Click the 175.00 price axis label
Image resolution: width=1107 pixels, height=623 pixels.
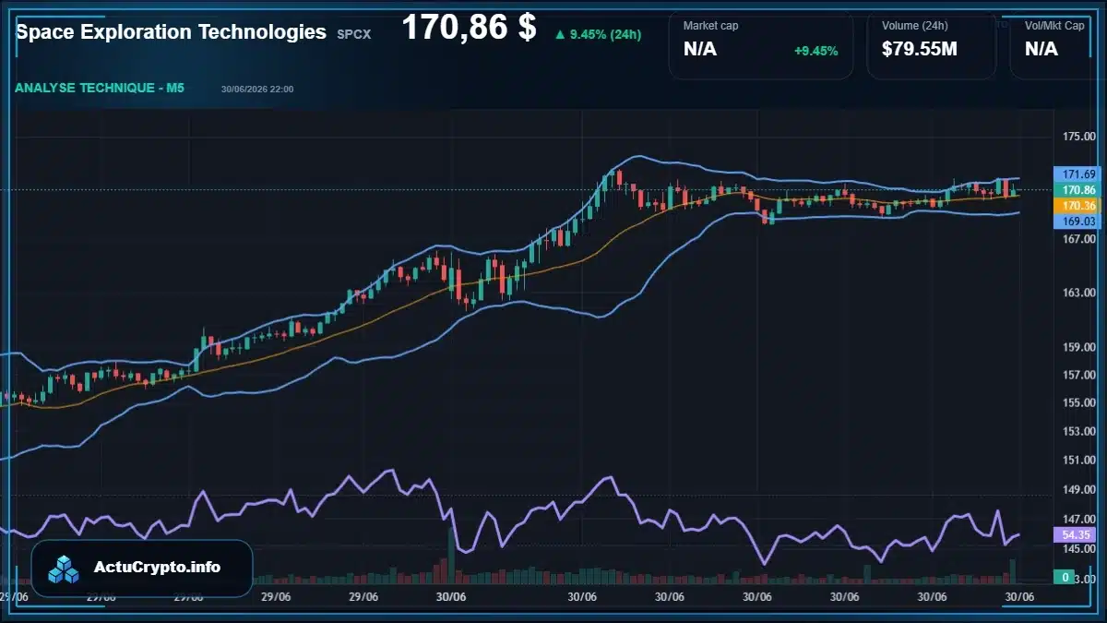[1077, 137]
